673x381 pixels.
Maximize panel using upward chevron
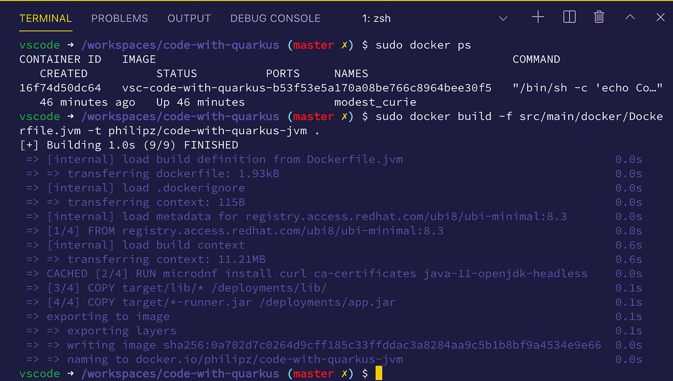(630, 17)
